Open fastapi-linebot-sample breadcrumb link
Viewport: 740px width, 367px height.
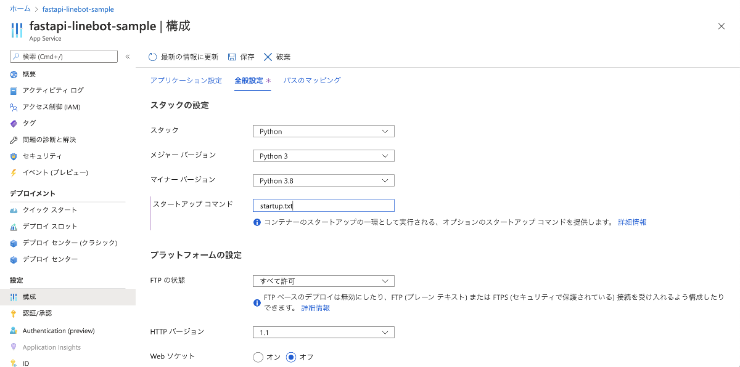pos(78,9)
